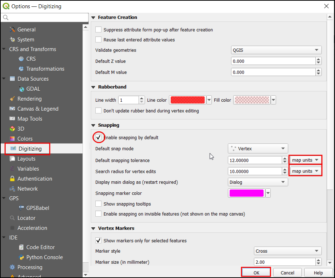Screen dimensions: 335x278
Task: Click the Python Console icon
Action: tap(21, 257)
